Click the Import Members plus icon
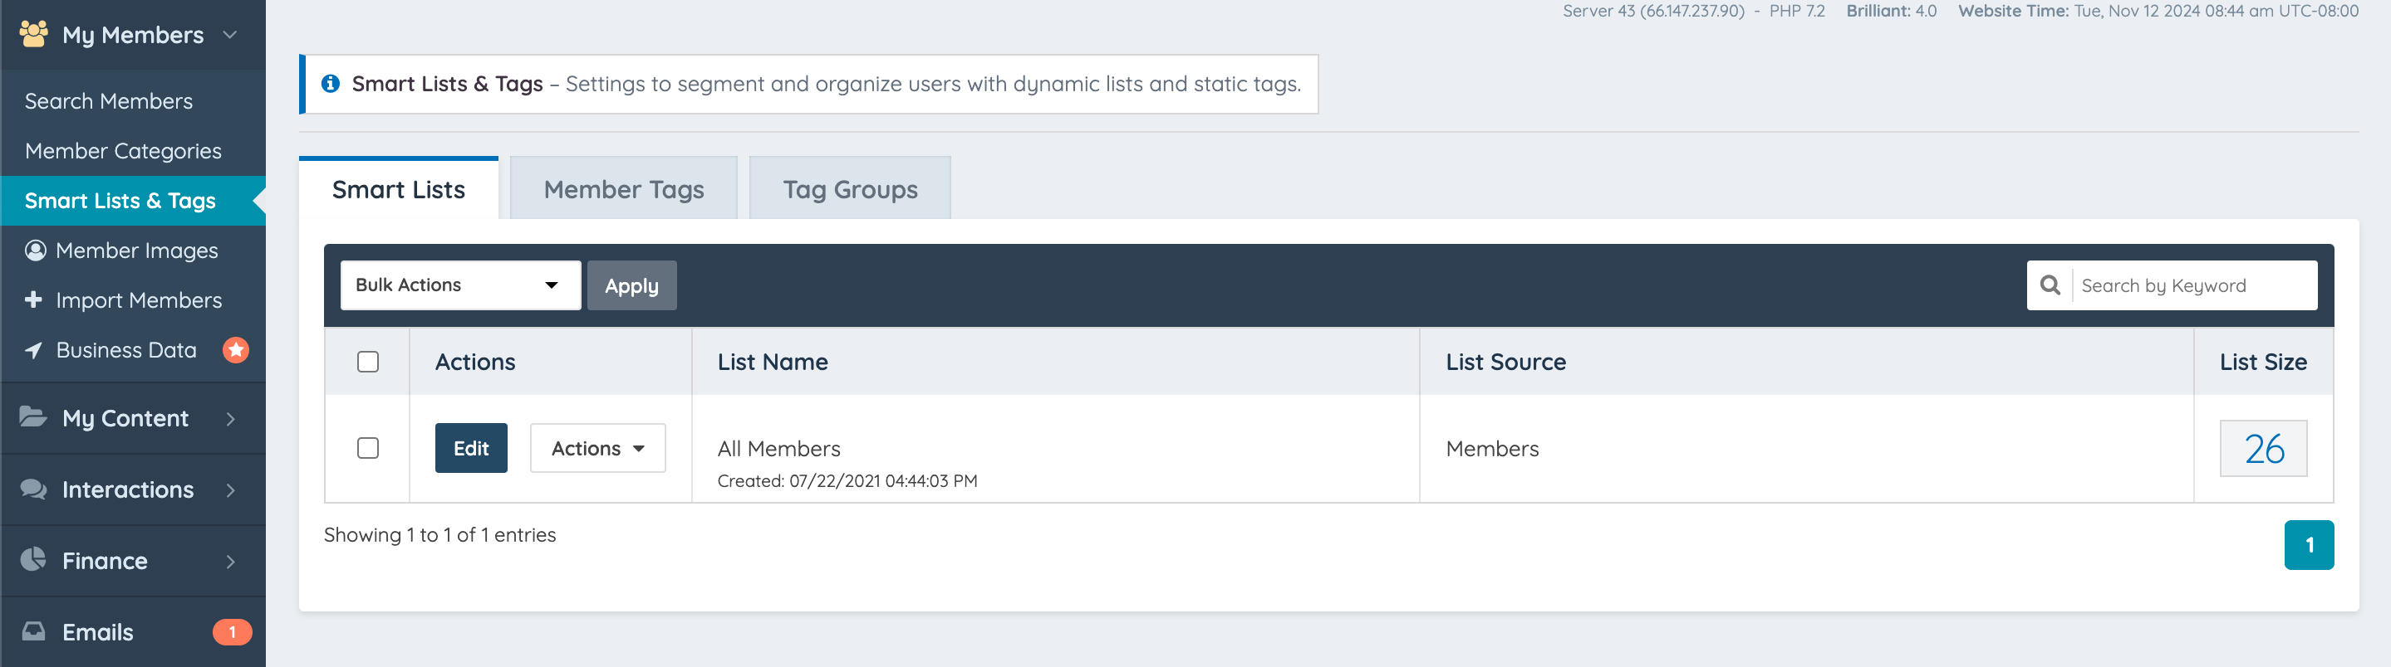 tap(33, 299)
